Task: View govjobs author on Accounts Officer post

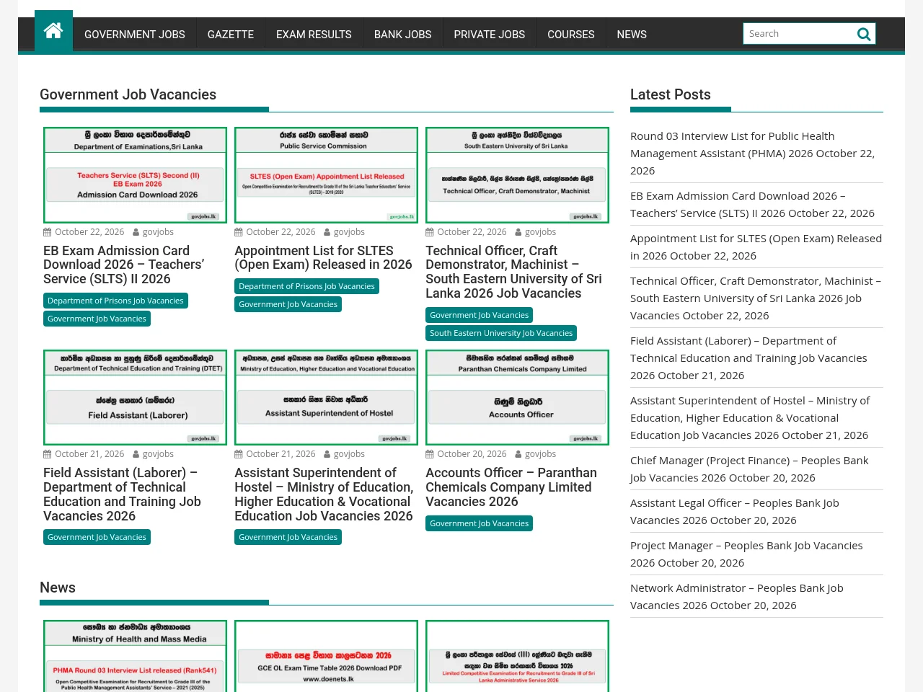Action: [541, 454]
